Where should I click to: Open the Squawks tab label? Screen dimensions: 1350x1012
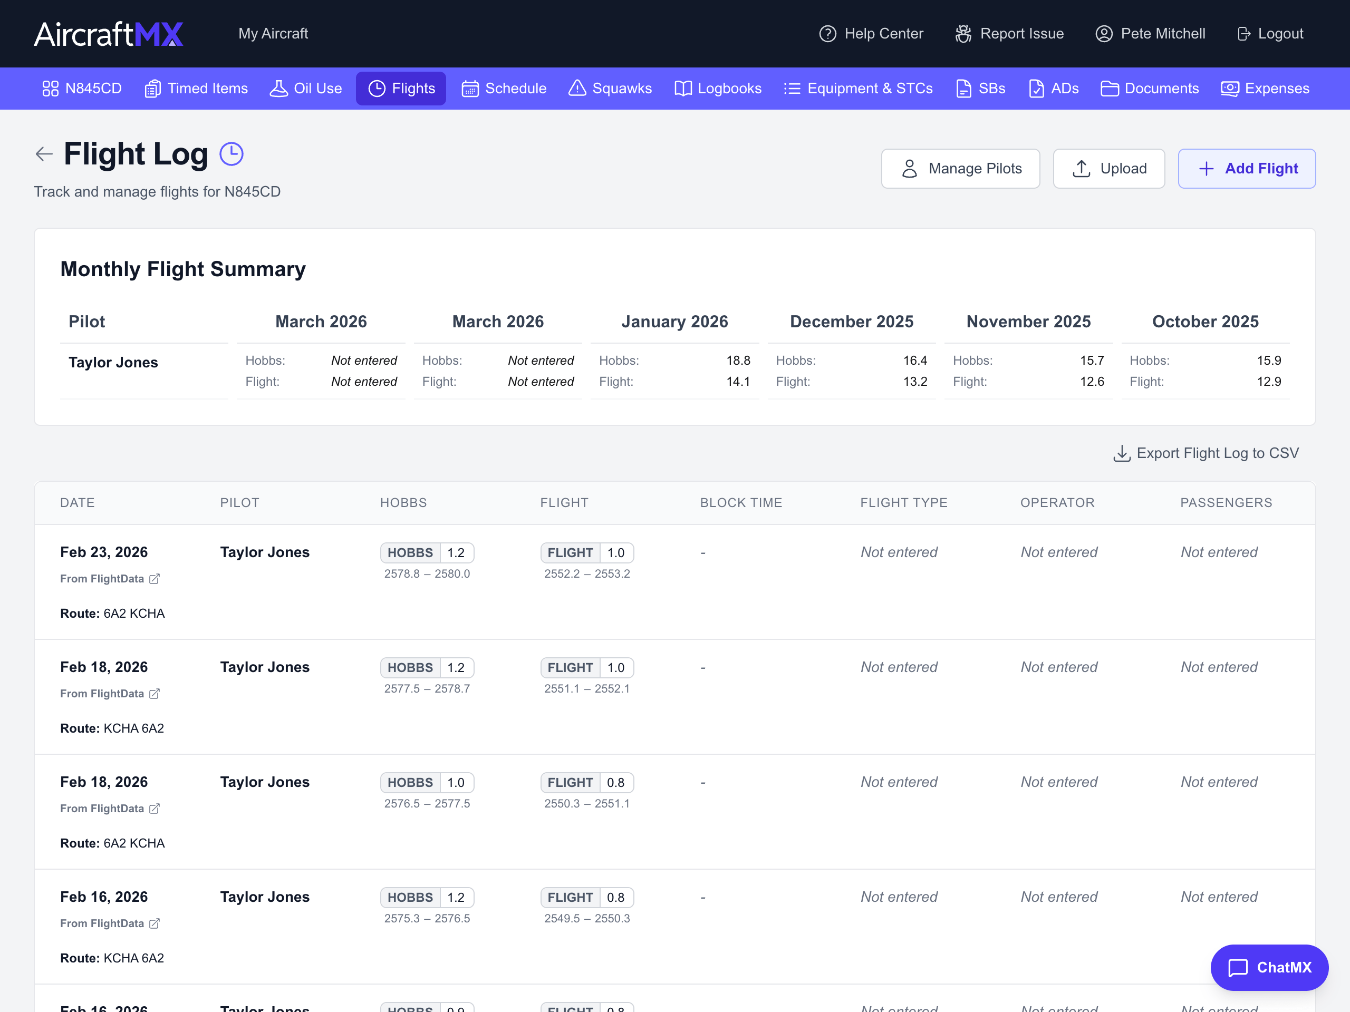coord(622,89)
